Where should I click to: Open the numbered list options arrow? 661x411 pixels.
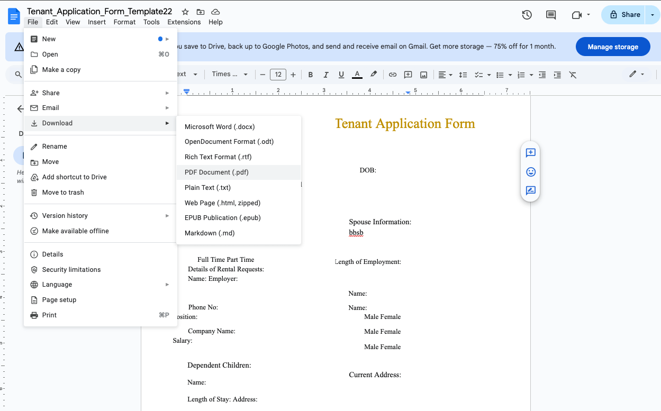pyautogui.click(x=531, y=75)
